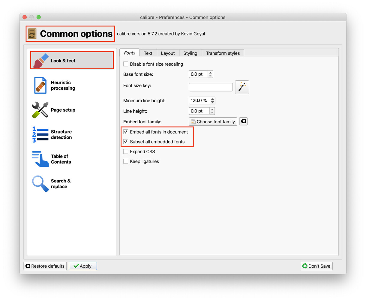This screenshot has height=300, width=366.
Task: Click the Font size key label
Action: pyautogui.click(x=137, y=85)
